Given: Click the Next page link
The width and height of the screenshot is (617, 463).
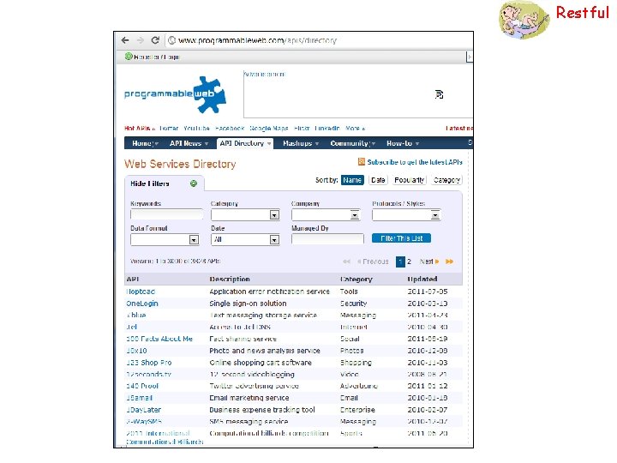Looking at the screenshot, I should pos(429,262).
